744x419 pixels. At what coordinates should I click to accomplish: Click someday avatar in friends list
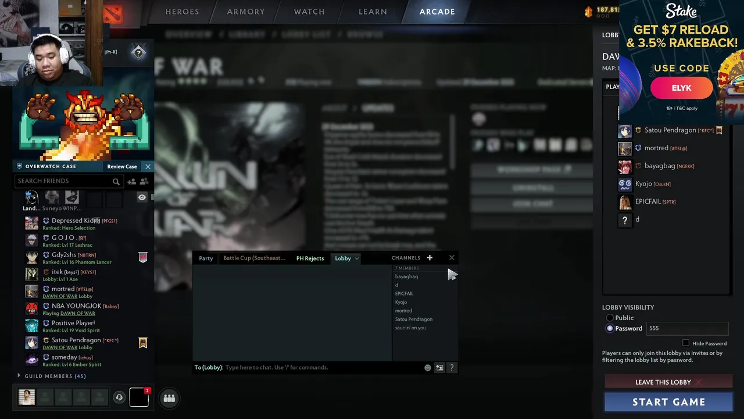pos(32,360)
